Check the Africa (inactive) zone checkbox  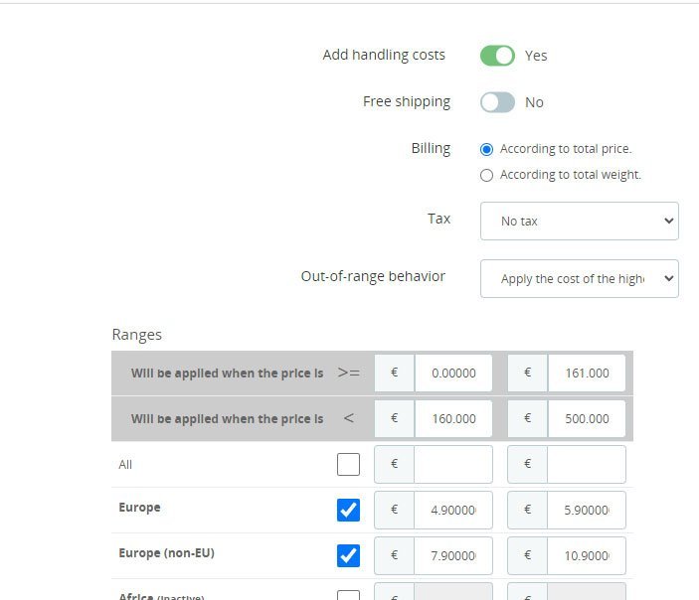tap(348, 595)
